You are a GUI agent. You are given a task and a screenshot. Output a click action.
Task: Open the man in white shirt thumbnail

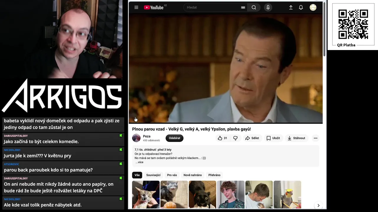point(259,195)
